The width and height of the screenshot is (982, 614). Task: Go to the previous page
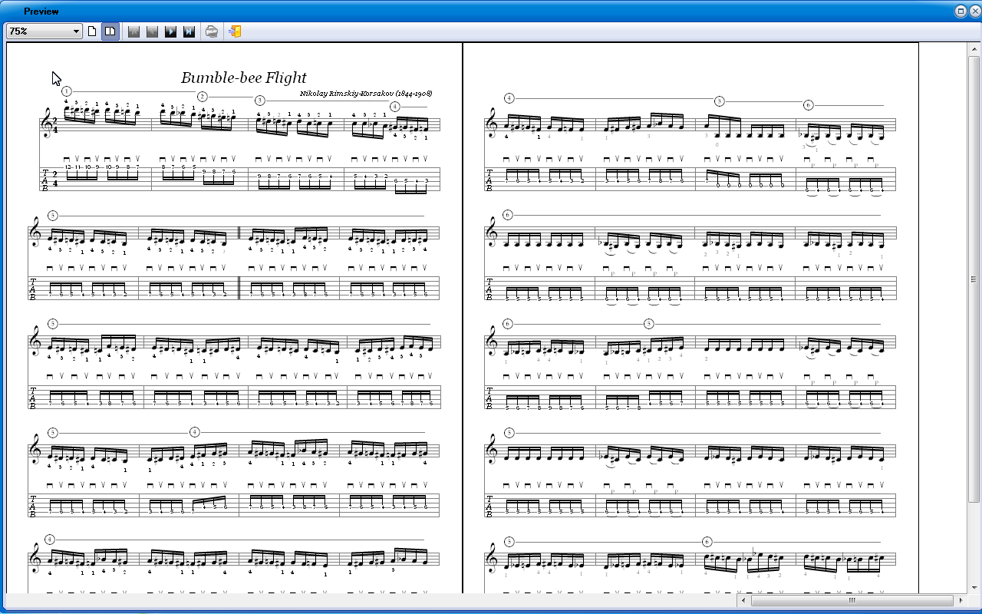[152, 31]
